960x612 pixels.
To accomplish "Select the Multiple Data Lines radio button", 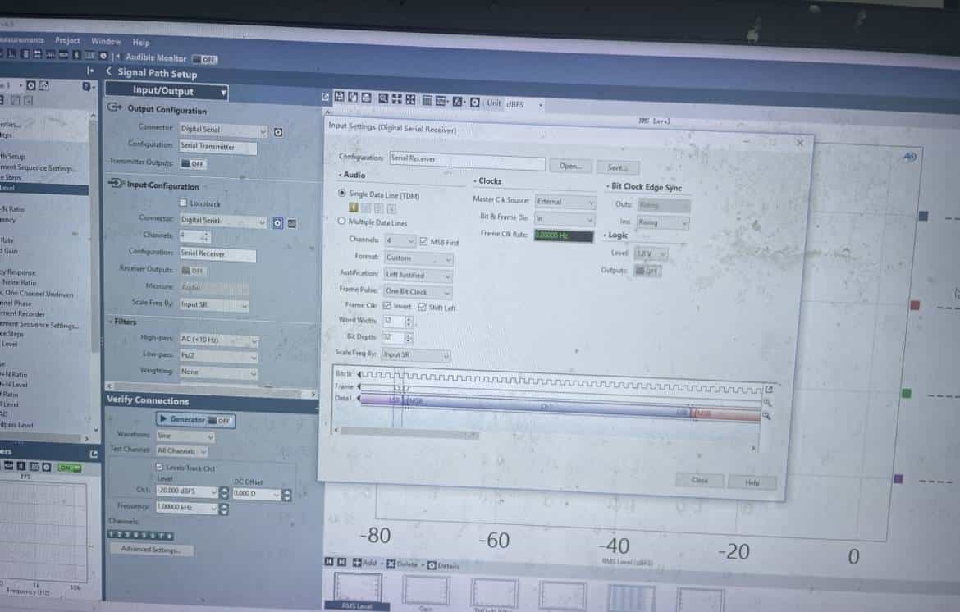I will coord(342,222).
